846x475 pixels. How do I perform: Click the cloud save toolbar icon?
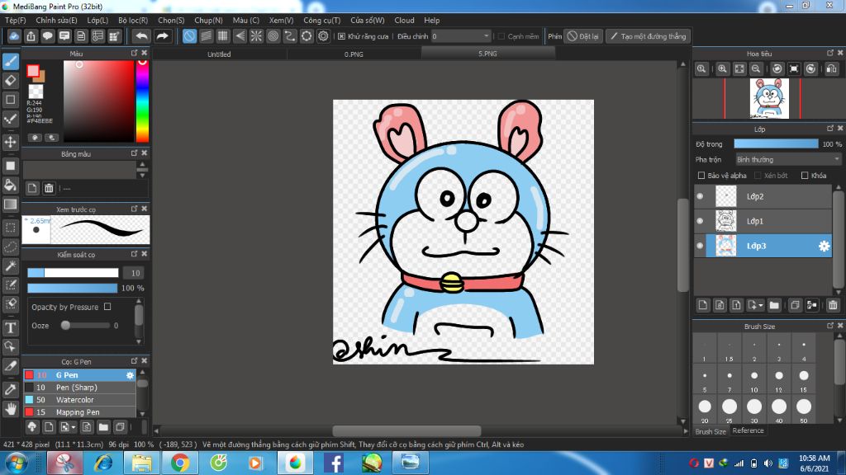14,36
